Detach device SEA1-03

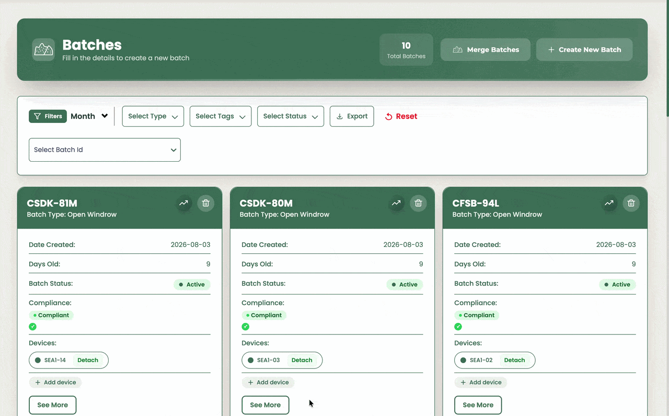coord(302,360)
